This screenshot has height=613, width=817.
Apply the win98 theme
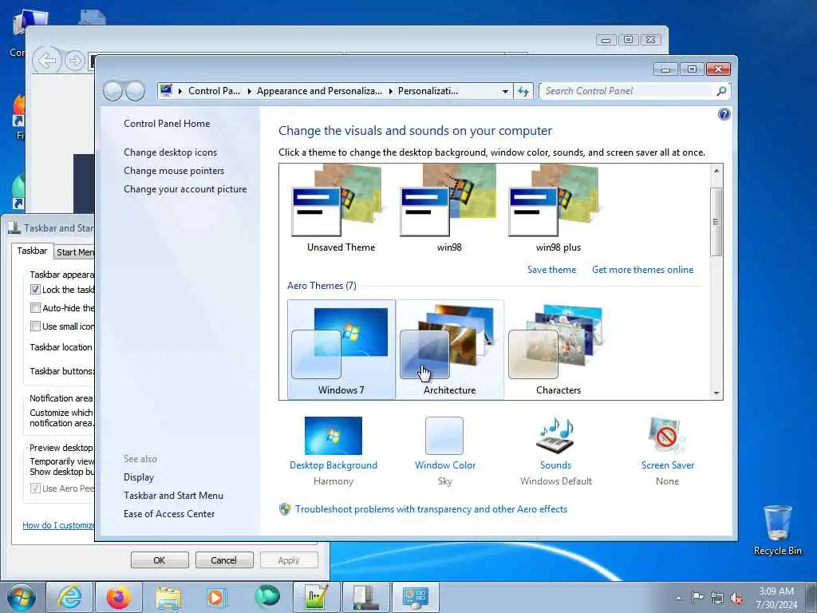point(449,209)
